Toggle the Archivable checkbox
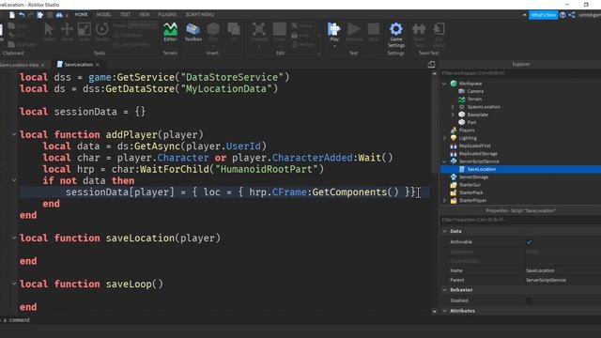601x338 pixels. tap(529, 242)
